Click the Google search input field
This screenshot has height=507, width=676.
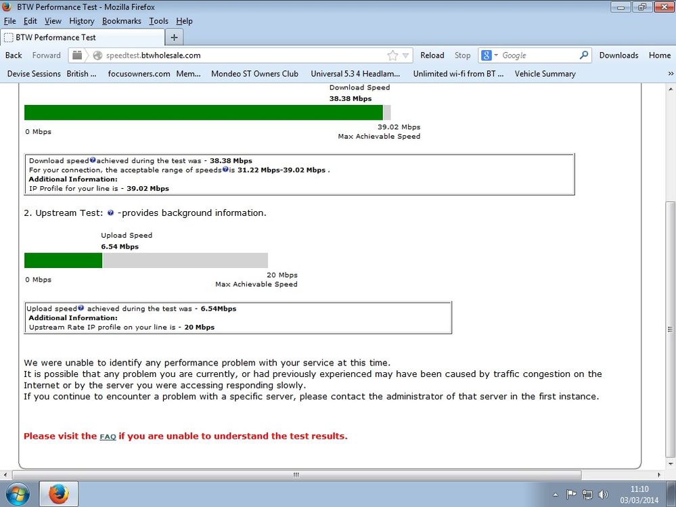coord(539,56)
